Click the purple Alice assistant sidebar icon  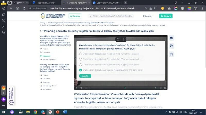coord(4,99)
